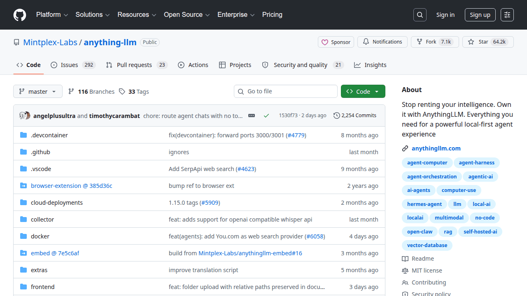Click the cloud-deployments folder icon
Image resolution: width=527 pixels, height=296 pixels.
click(23, 203)
